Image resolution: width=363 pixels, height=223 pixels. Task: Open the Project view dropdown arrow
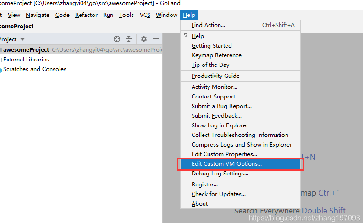(x=22, y=39)
